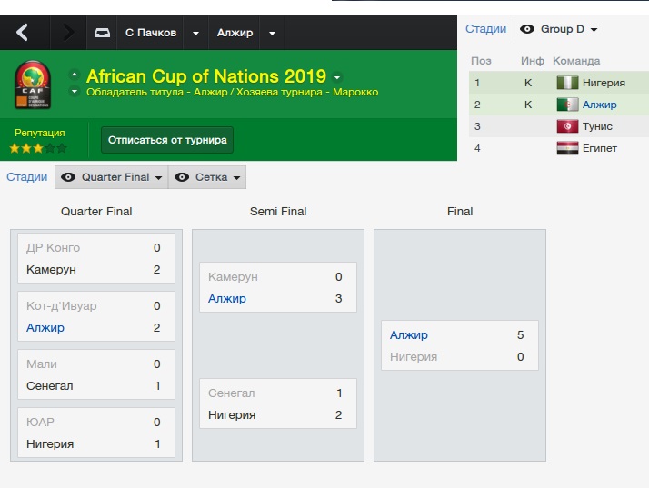
Task: Click the Egypt flag in group table
Action: [x=567, y=148]
